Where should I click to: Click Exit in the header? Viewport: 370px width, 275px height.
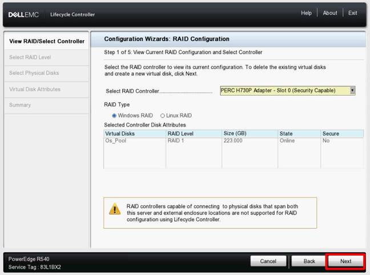click(352, 13)
